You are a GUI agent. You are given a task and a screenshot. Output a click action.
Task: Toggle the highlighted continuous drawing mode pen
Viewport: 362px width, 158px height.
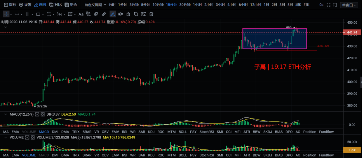(112, 14)
